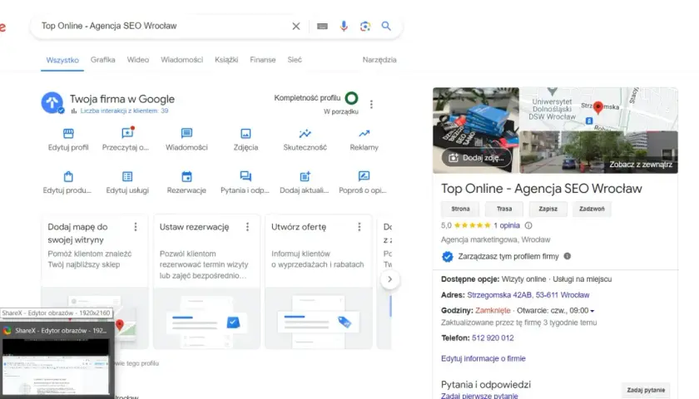Open three-dot menu on Utwórz ofertę card
Screen dimensions: 699x399
click(359, 227)
